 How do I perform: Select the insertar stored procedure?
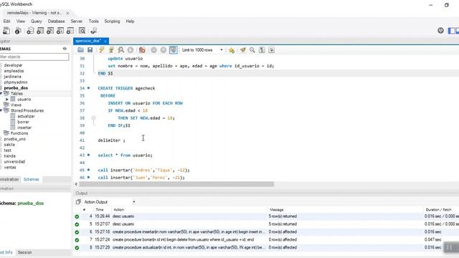coord(24,128)
